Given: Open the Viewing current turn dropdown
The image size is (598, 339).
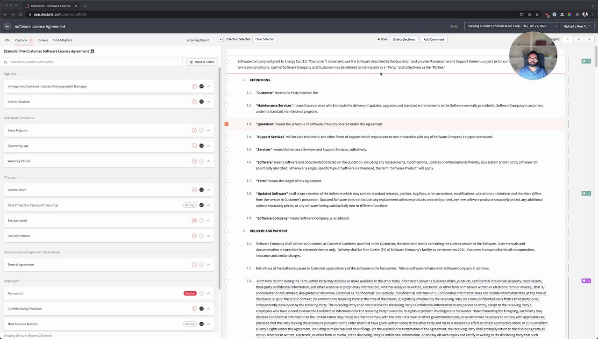Looking at the screenshot, I should point(512,26).
